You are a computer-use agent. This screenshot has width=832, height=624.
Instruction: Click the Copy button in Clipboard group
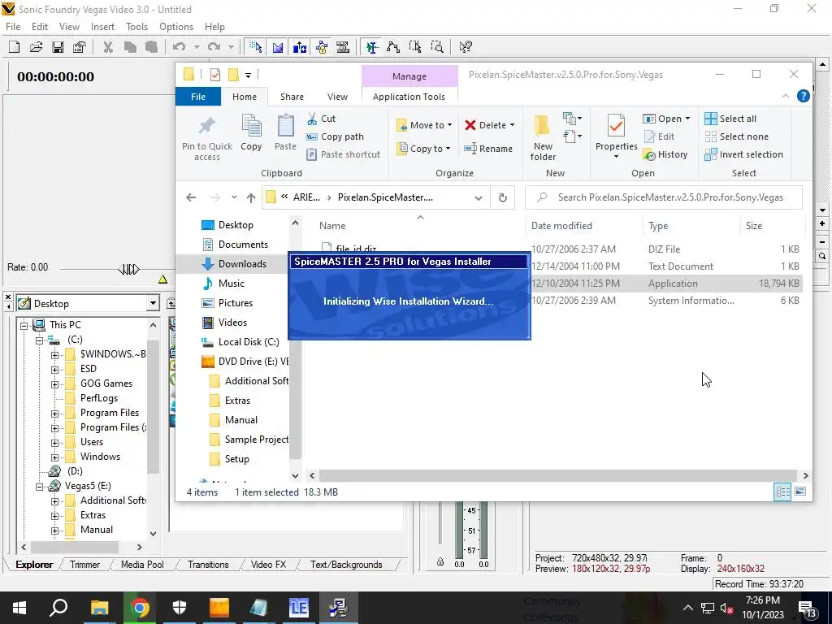251,132
